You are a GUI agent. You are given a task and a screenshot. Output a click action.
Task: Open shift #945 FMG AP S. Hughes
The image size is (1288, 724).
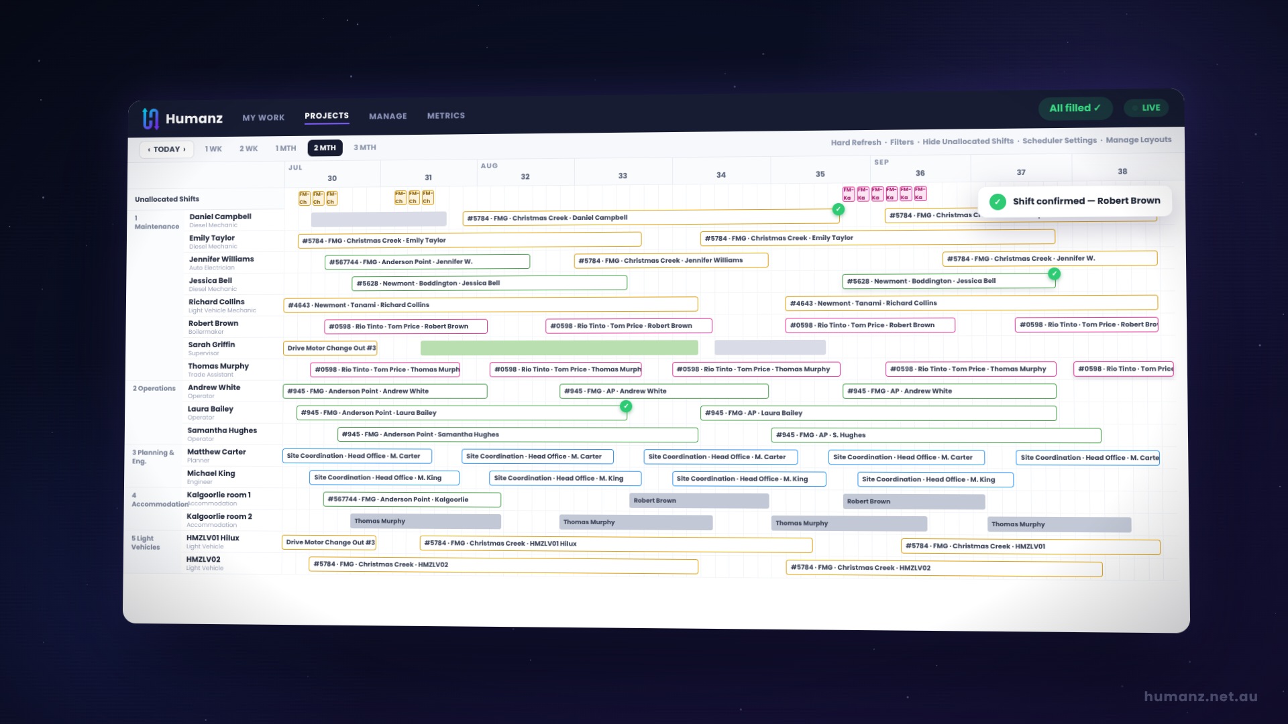(936, 435)
